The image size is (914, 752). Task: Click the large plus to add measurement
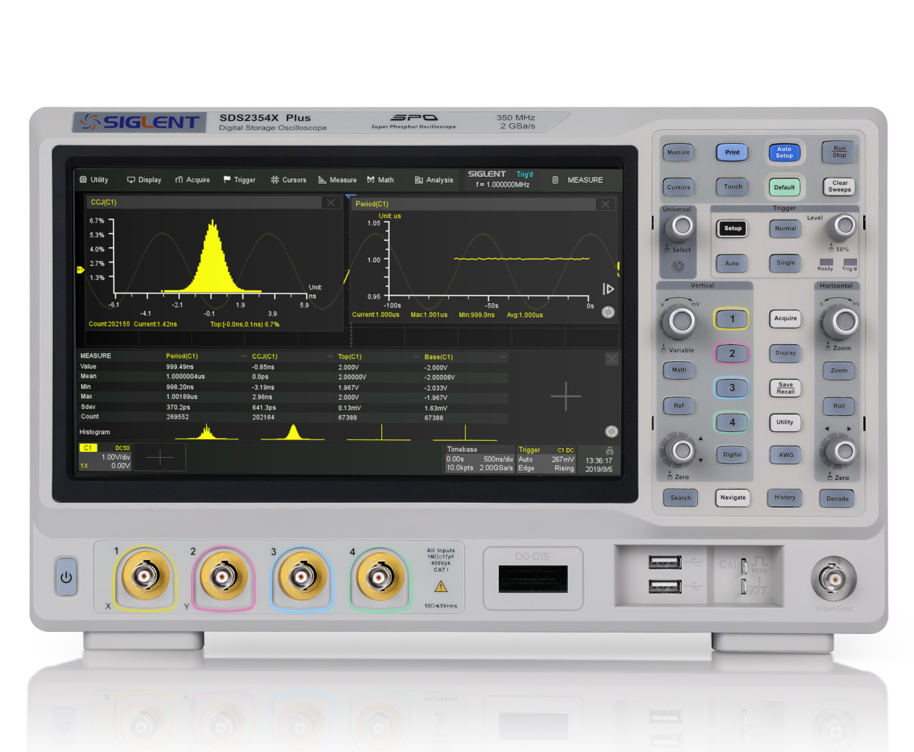[566, 396]
